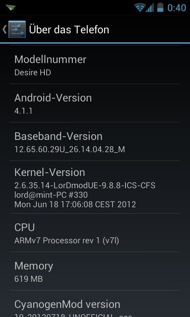Tap the kernel build date Mon Jun 18 line
Screen dimensions: 190x317
[x=75, y=204]
